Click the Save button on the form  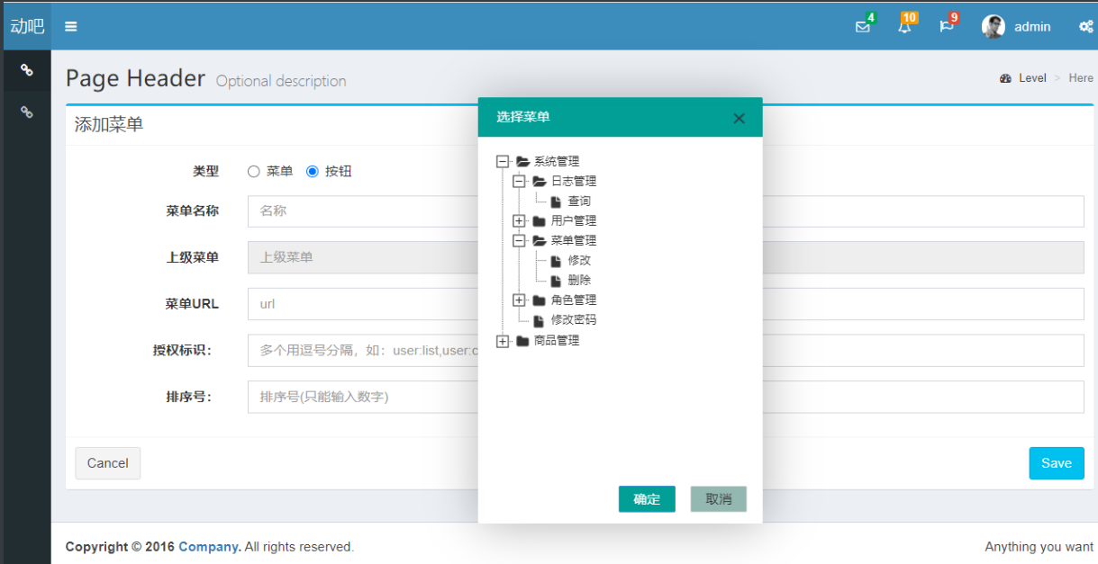pos(1057,463)
